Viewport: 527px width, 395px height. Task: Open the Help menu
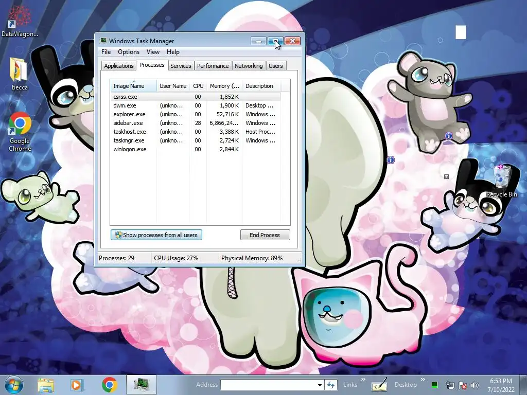(x=173, y=52)
